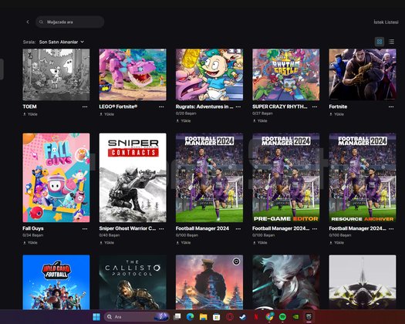Click Yükle under the Pre-Game Editor entry
The width and height of the screenshot is (405, 324).
[260, 242]
